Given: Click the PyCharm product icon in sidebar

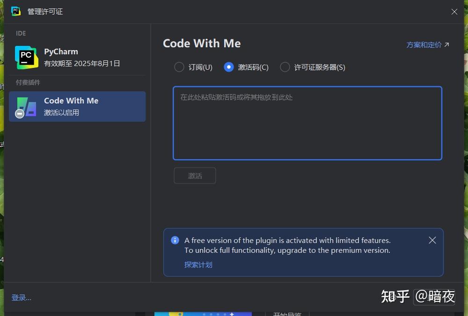Looking at the screenshot, I should [x=26, y=57].
